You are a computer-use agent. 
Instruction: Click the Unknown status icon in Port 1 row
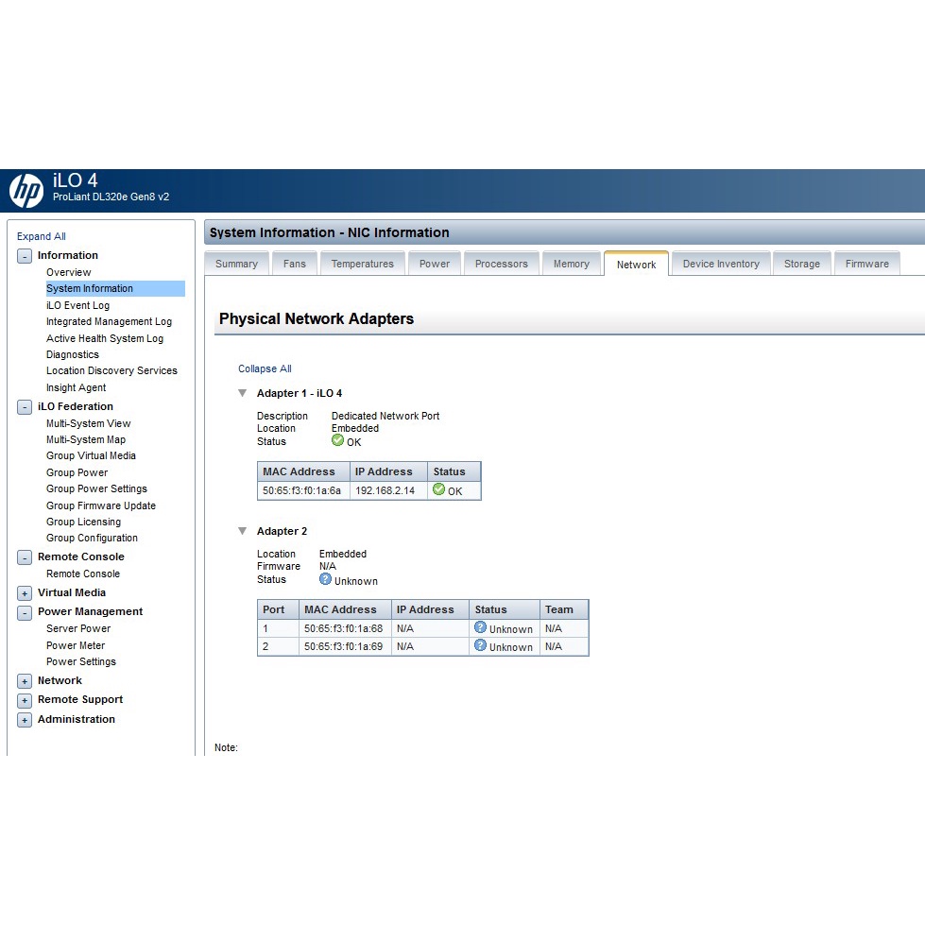[481, 627]
